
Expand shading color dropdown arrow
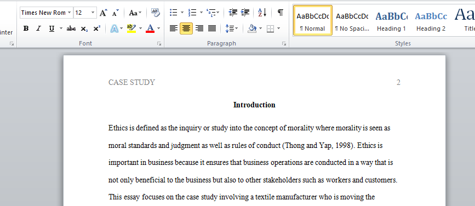[x=261, y=28]
